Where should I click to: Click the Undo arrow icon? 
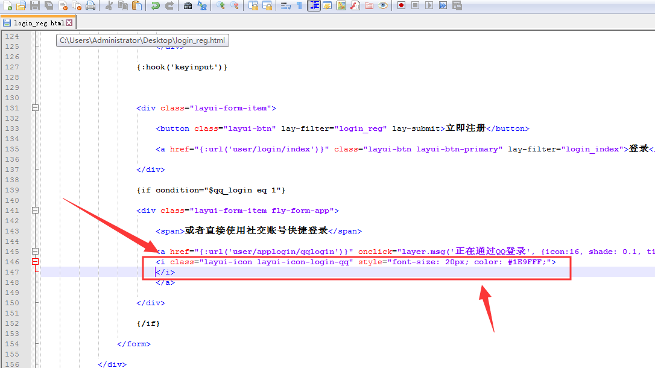(156, 6)
